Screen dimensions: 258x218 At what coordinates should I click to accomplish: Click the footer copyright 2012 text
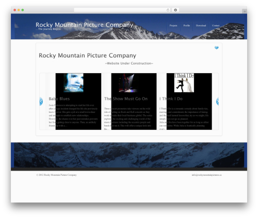point(56,175)
